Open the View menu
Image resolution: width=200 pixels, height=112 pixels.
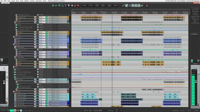(x=9, y=1)
